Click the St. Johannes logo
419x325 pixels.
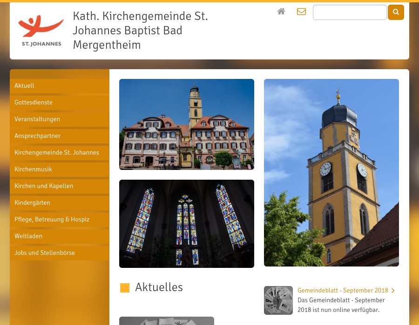[x=41, y=30]
